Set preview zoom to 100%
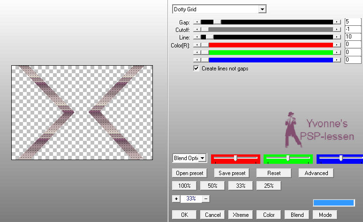Viewport: 363px width, 222px height. point(184,185)
